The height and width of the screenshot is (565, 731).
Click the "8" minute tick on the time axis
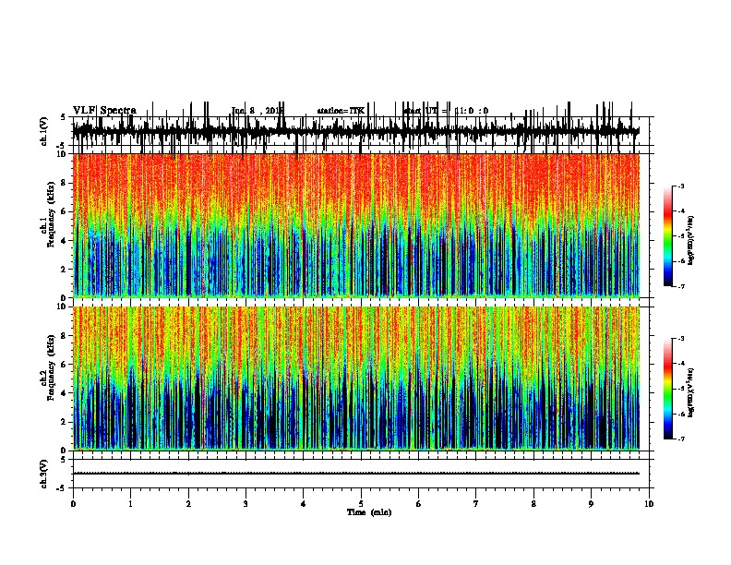coord(533,504)
